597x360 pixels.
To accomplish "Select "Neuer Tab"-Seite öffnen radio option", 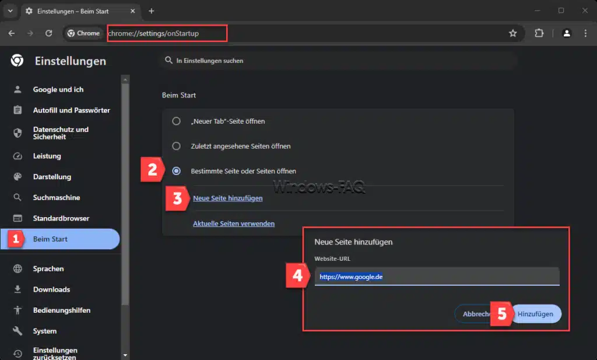I will (176, 121).
